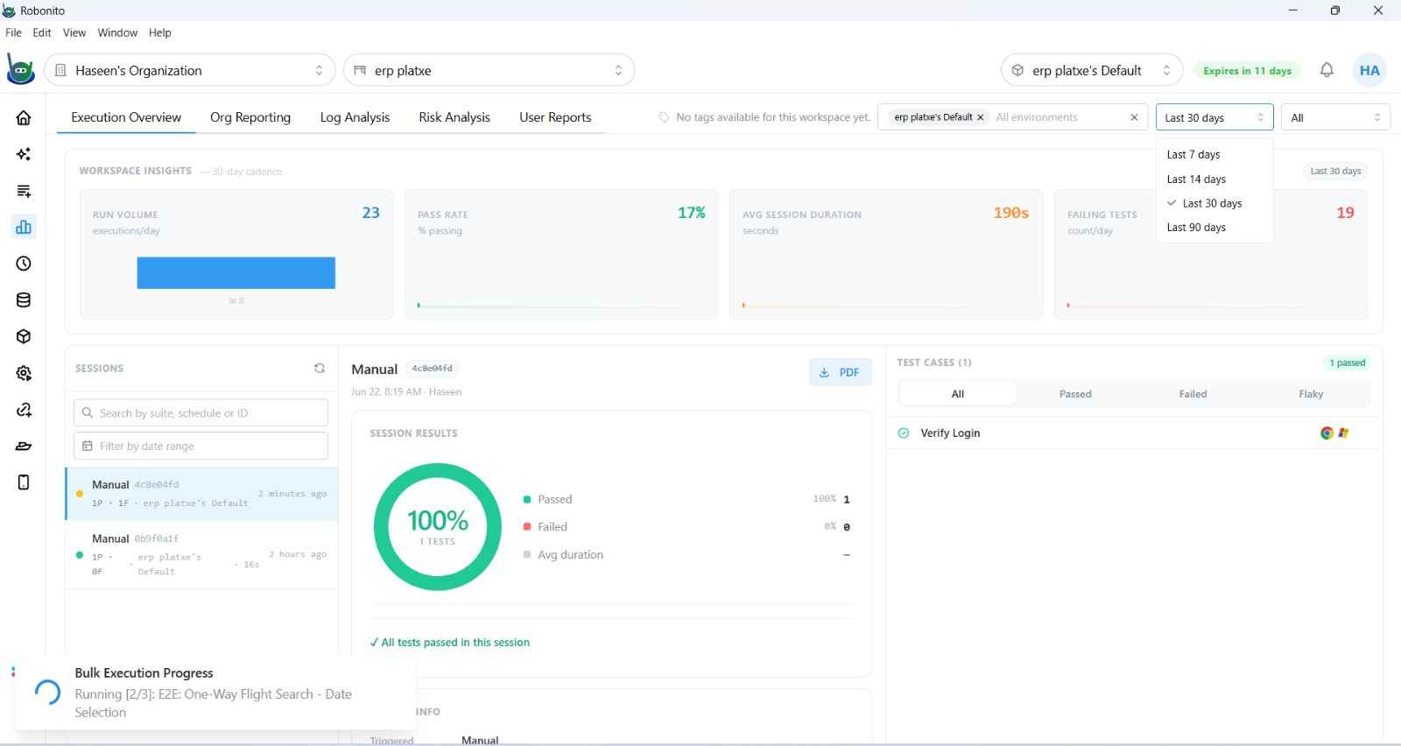
Task: Open the mobile device icon in sidebar
Action: (24, 482)
